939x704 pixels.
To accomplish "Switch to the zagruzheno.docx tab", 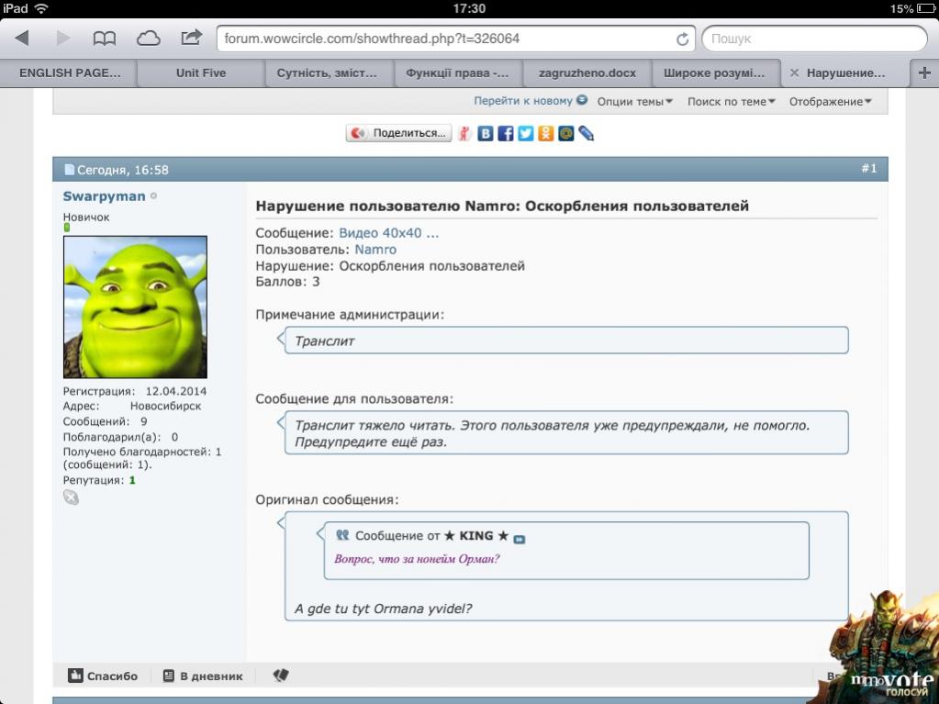I will [x=587, y=73].
